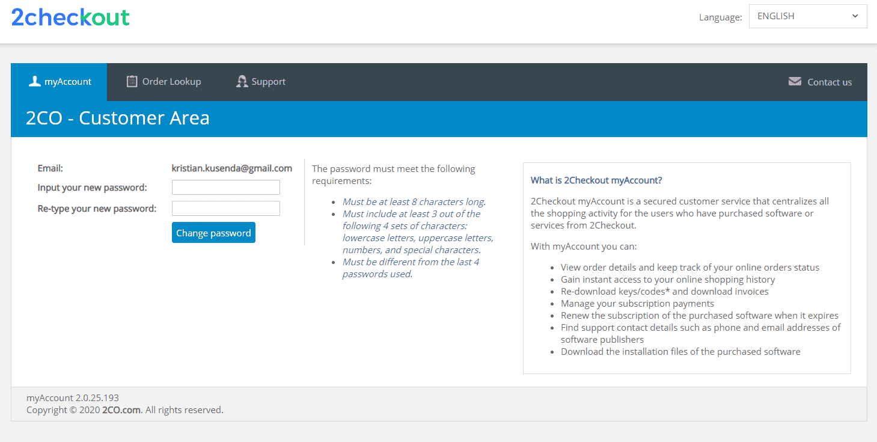Click the 2CO - Customer Area header
Image resolution: width=877 pixels, height=442 pixels.
(117, 118)
